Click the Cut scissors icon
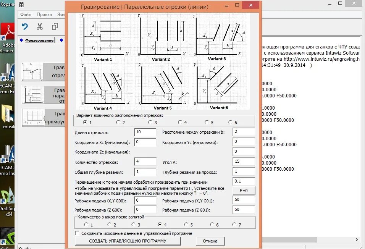Image resolution: width=365 pixels, height=249 pixels. tap(40, 26)
